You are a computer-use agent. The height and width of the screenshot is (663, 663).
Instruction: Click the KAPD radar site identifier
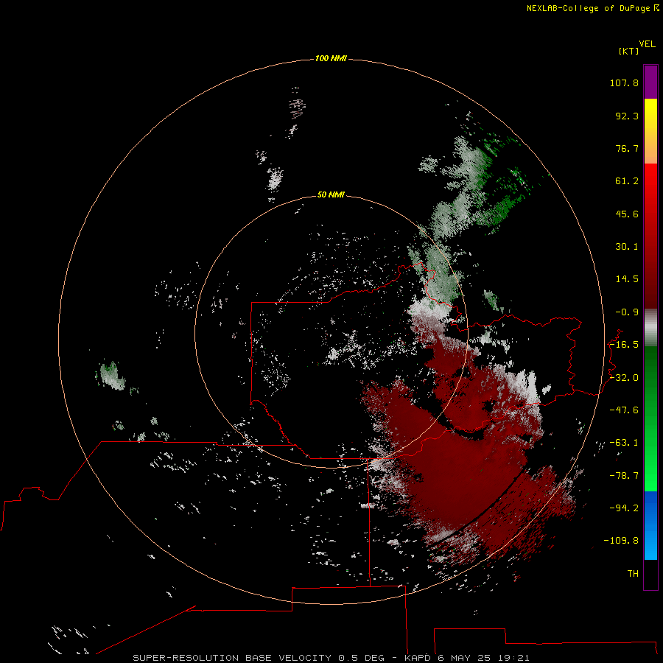[418, 658]
